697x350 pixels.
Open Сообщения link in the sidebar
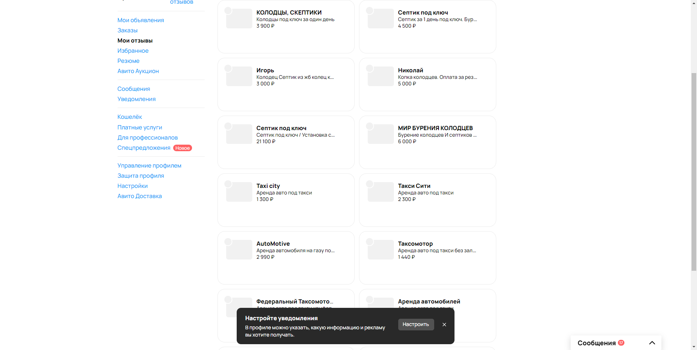pos(134,89)
